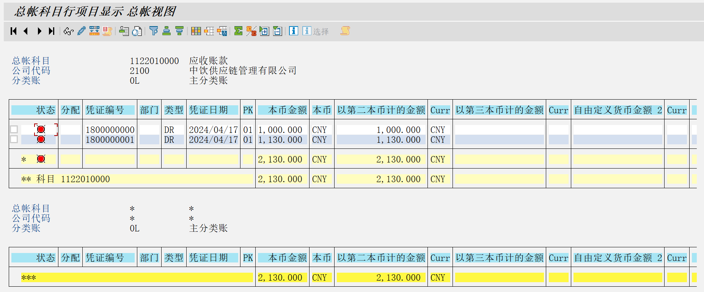Click the mass change icon next to the pencil
Image resolution: width=704 pixels, height=292 pixels.
94,31
